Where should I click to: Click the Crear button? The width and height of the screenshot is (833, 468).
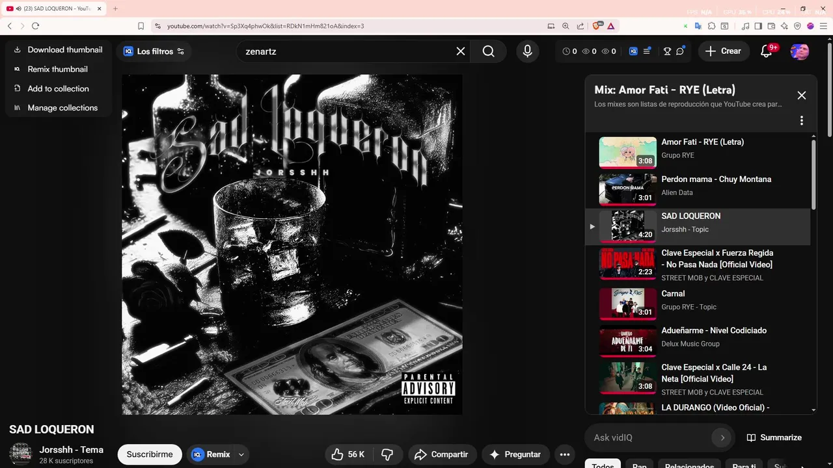click(x=723, y=51)
